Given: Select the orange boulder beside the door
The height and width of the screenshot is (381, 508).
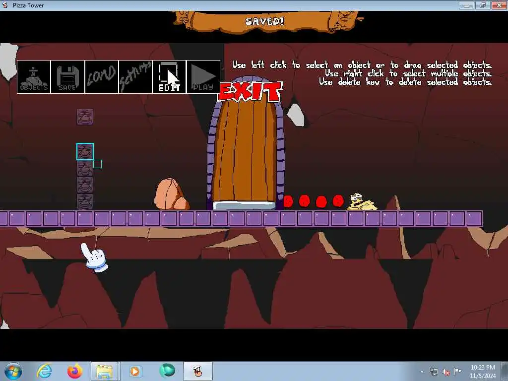Looking at the screenshot, I should click(x=172, y=194).
